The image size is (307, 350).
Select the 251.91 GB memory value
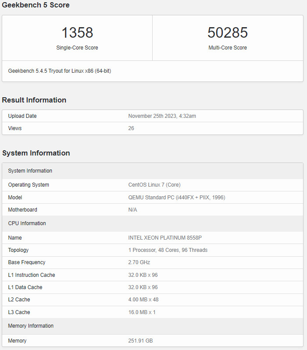coord(140,341)
